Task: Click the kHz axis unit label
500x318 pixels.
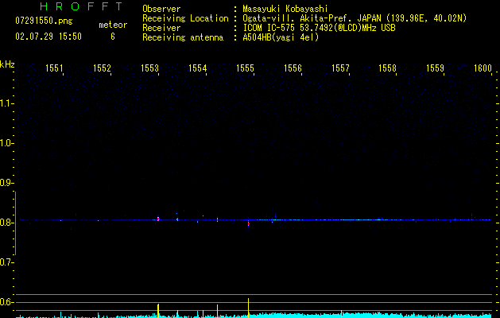Action: tap(7, 64)
